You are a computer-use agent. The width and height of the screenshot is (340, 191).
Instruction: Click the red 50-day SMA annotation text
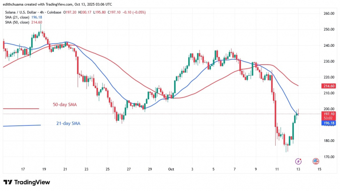pos(65,105)
